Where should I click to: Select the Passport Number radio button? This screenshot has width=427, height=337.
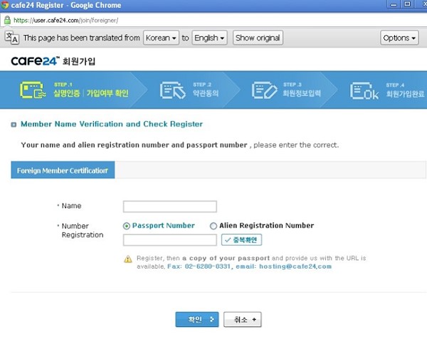(x=127, y=226)
